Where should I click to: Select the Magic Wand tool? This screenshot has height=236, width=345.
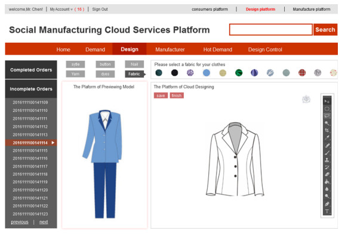tap(327, 123)
